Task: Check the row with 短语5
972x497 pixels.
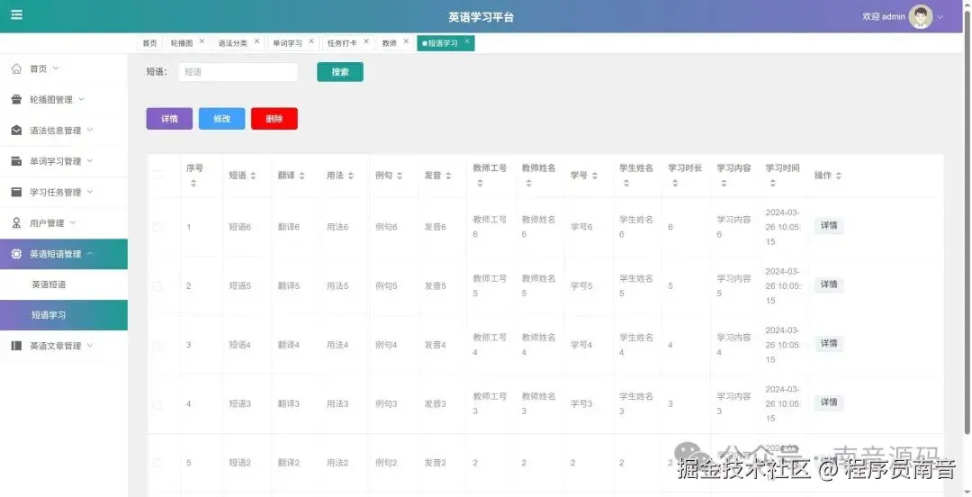Action: (x=157, y=286)
